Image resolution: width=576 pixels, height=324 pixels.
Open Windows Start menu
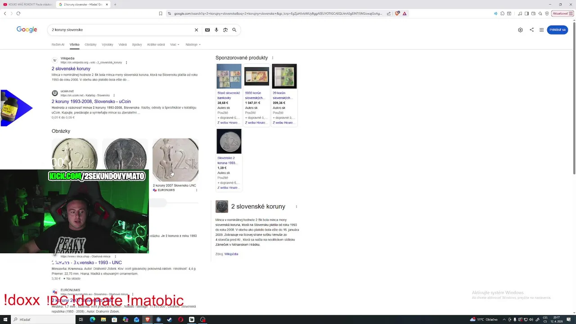pyautogui.click(x=4, y=319)
